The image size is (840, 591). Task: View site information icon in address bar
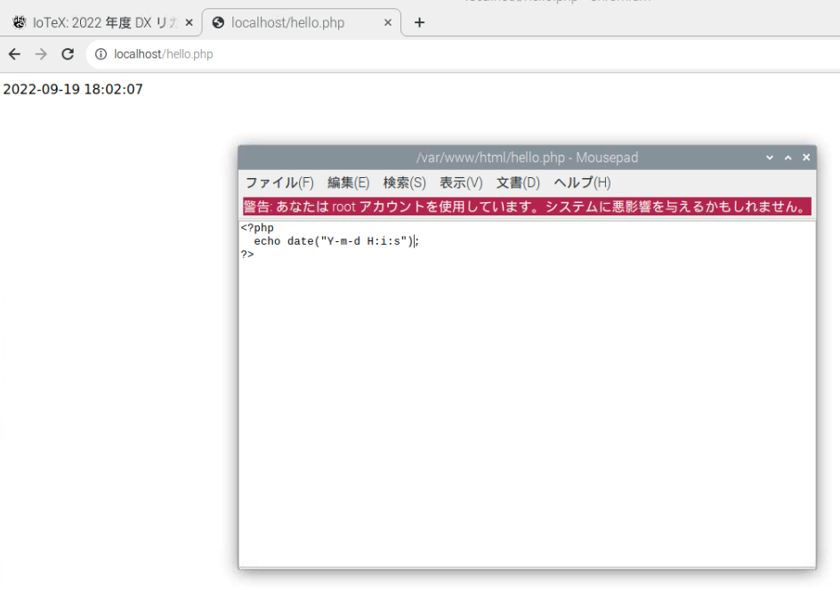click(101, 54)
